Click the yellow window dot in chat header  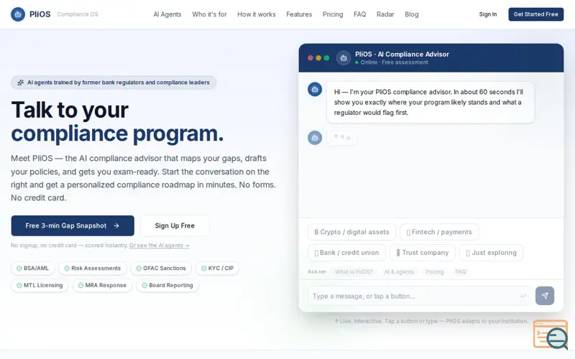[318, 58]
